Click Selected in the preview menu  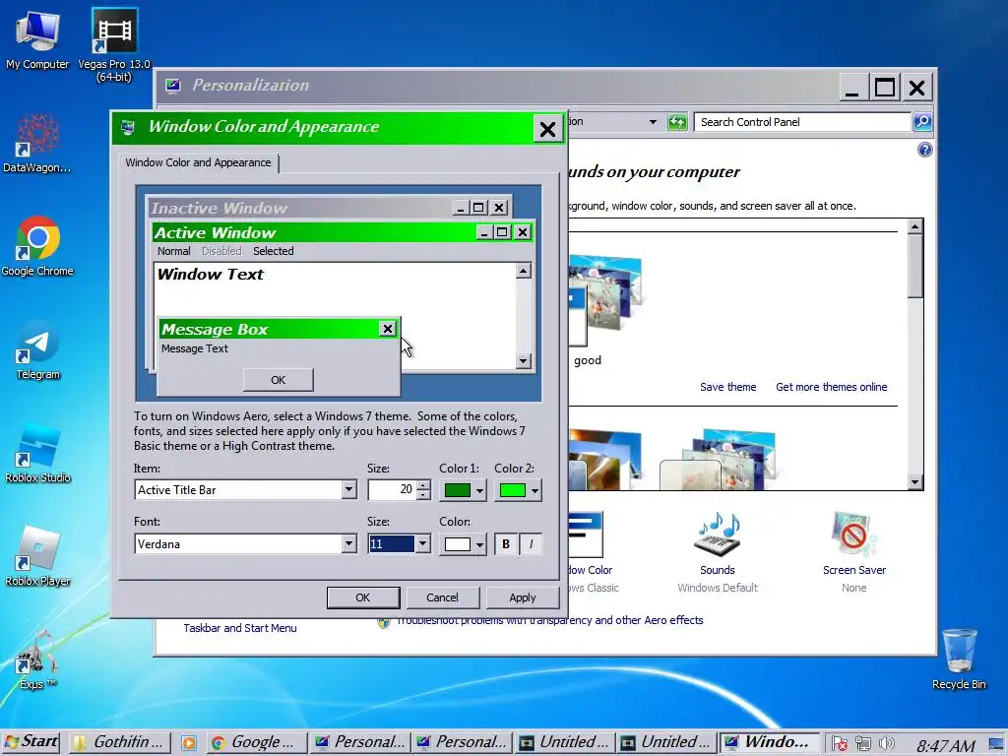(274, 251)
